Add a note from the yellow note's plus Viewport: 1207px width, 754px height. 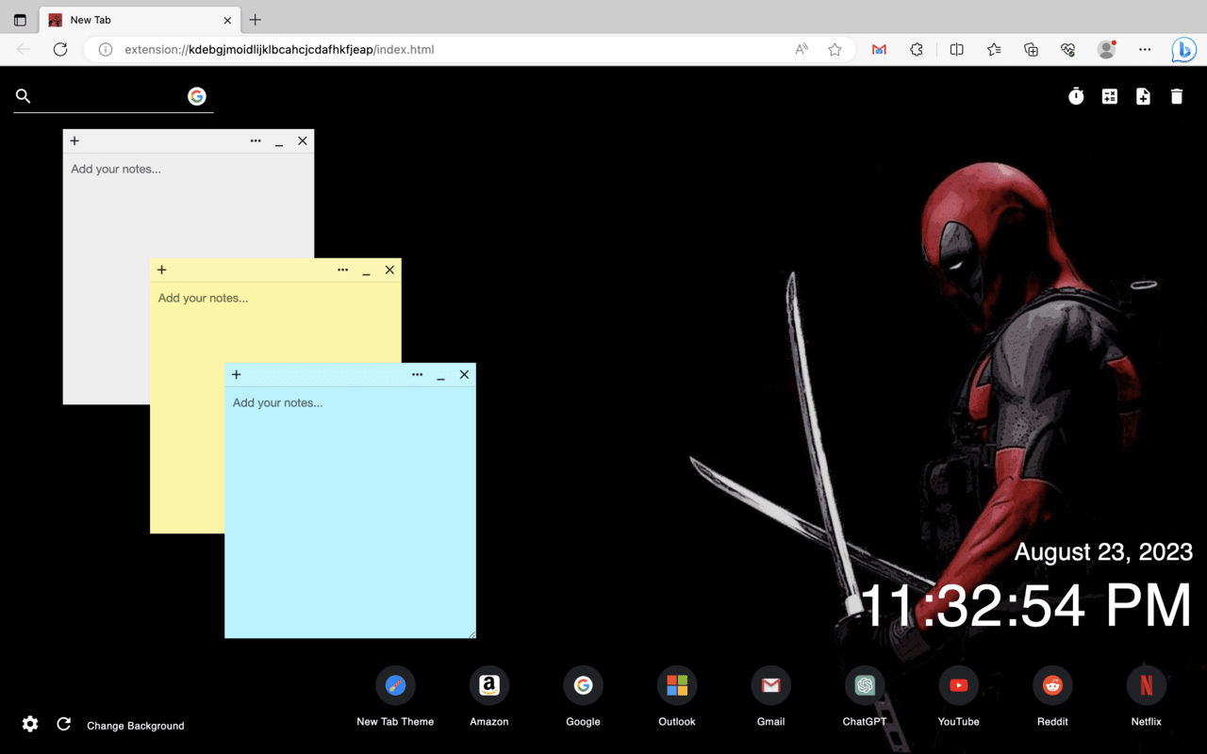(162, 270)
